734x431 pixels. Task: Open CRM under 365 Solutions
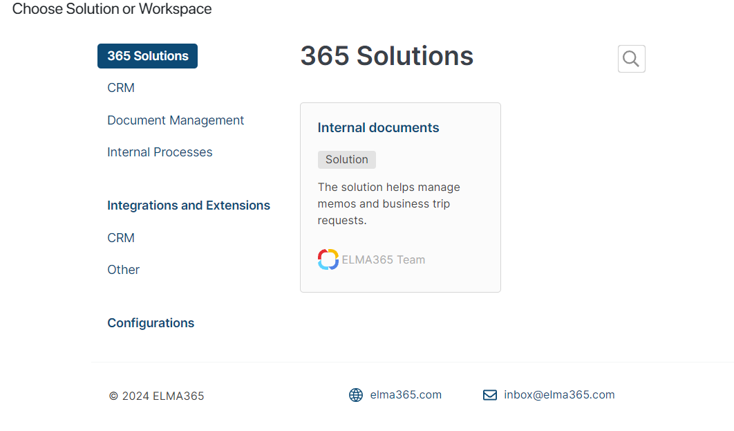[121, 88]
